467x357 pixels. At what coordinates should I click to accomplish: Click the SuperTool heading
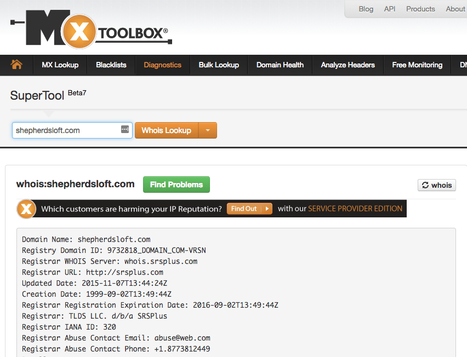[37, 95]
